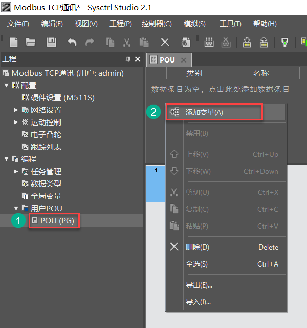Image resolution: width=307 pixels, height=328 pixels.
Task: Click 复制(C) context menu entry
Action: coord(226,209)
